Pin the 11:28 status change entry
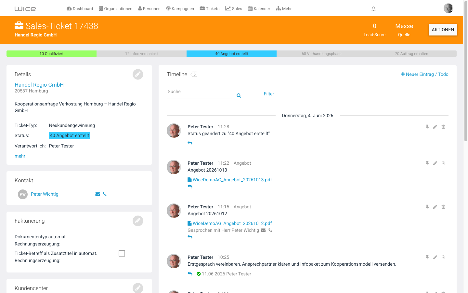This screenshot has width=468, height=293. click(427, 127)
